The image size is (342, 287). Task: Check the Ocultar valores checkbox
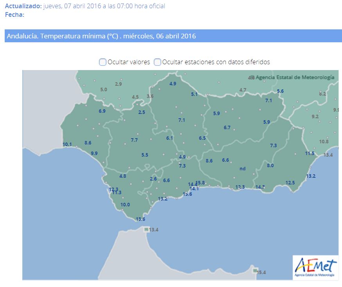(103, 62)
